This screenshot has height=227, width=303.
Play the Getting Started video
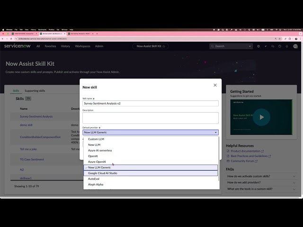pyautogui.click(x=261, y=117)
